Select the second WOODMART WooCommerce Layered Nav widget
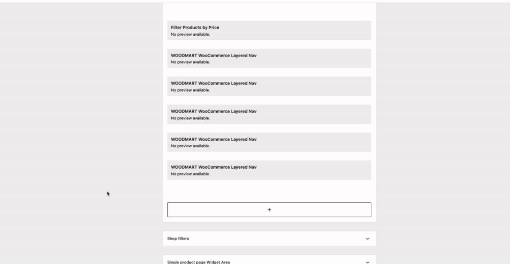Screen dimensions: 510x264 pyautogui.click(x=269, y=86)
